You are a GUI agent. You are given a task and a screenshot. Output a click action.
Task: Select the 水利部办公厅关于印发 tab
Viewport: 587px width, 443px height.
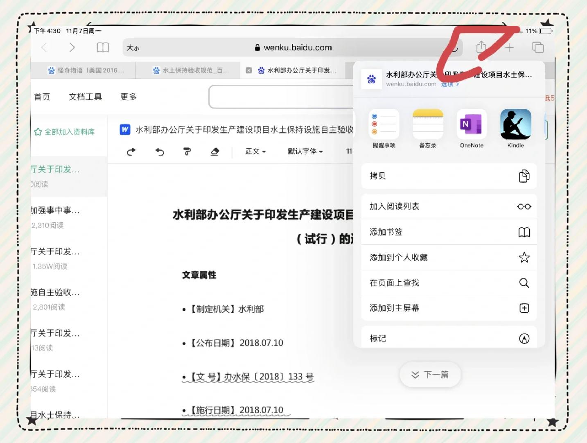pyautogui.click(x=297, y=70)
